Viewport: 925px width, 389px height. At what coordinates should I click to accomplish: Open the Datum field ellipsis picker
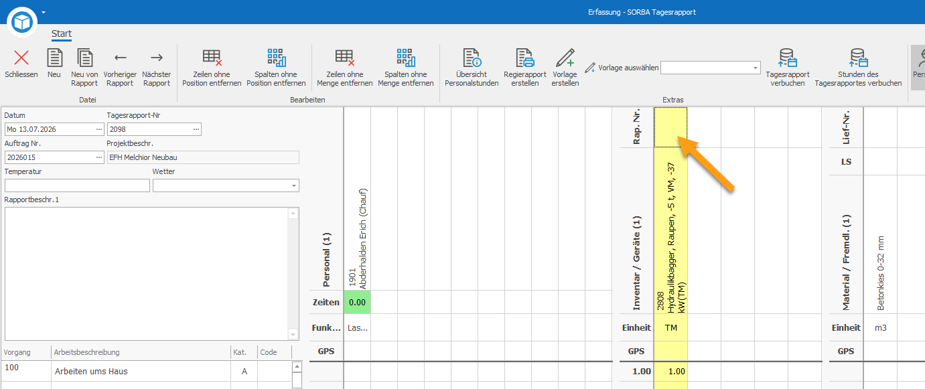(99, 129)
